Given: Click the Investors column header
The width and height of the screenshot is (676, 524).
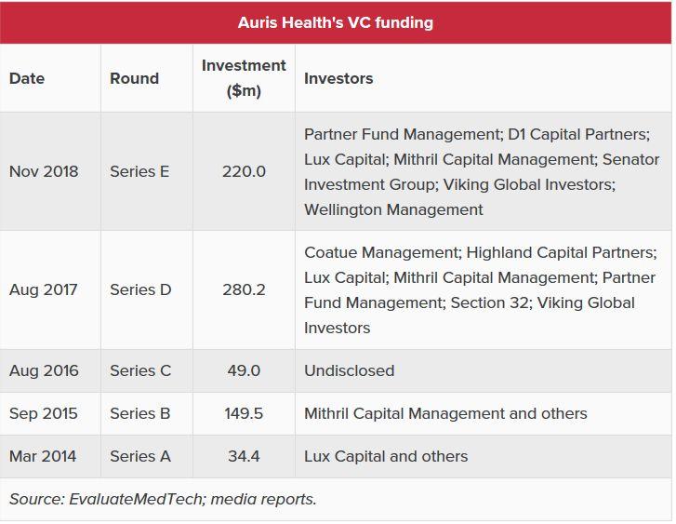Looking at the screenshot, I should point(338,78).
